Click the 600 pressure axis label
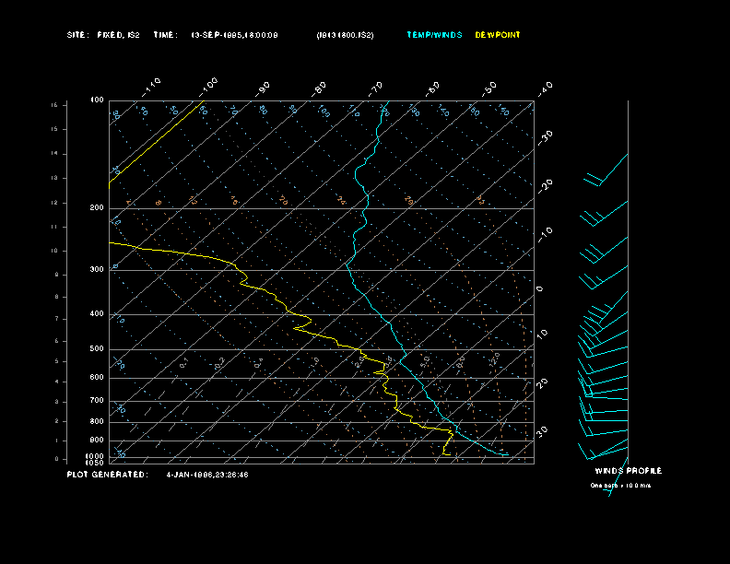730x564 pixels. [x=97, y=378]
